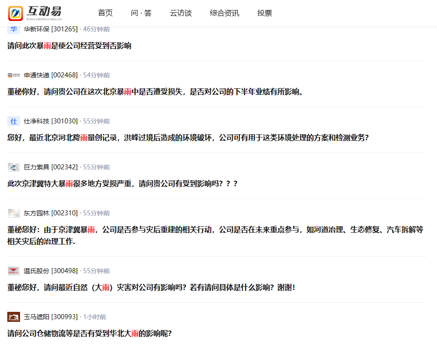Image resolution: width=437 pixels, height=346 pixels.
Task: Open question about 仓储物流 and 华北大雨
Action: 89,333
